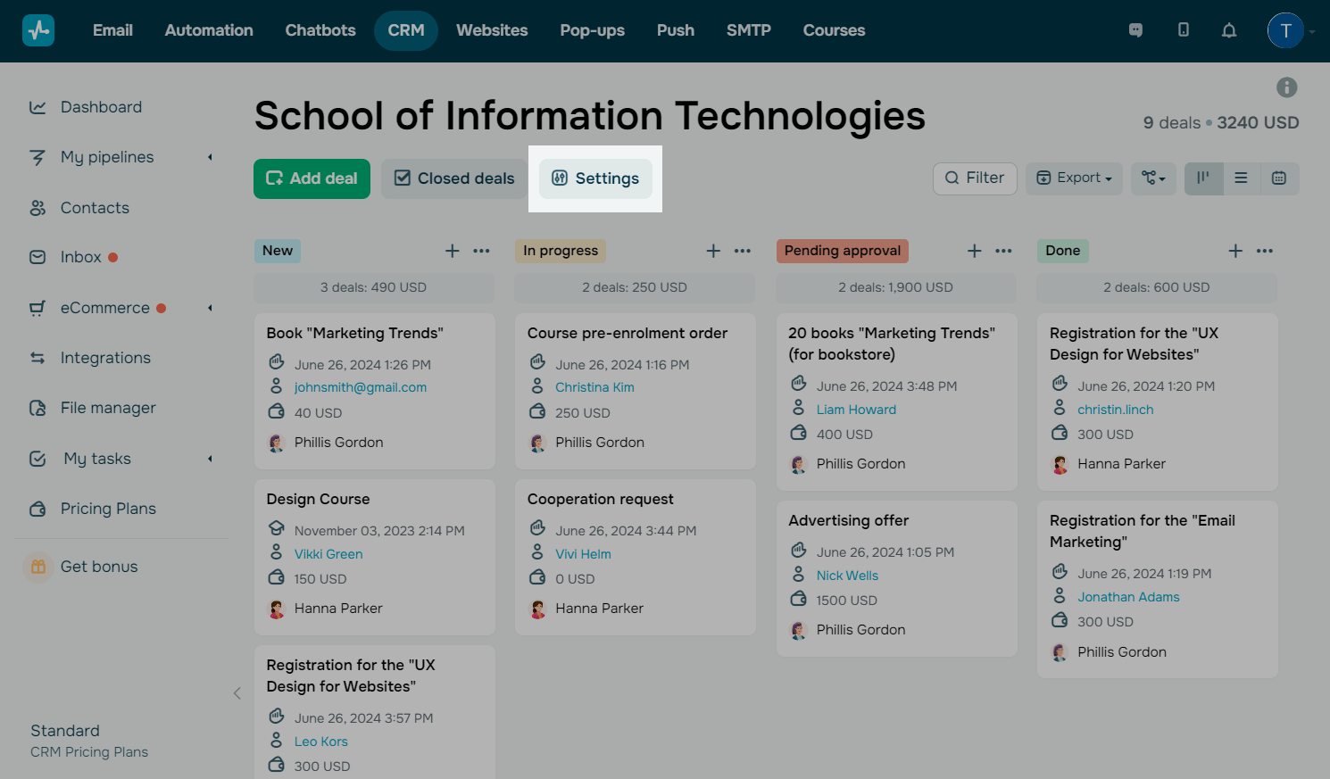Click the In progress stage label

click(x=561, y=251)
